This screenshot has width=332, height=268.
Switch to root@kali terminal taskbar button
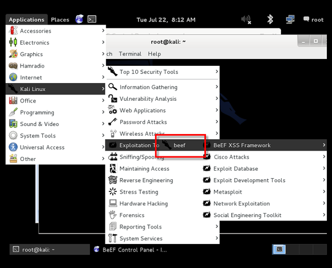(x=50, y=250)
